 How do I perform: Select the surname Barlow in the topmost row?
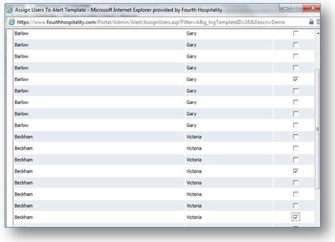[x=22, y=33]
